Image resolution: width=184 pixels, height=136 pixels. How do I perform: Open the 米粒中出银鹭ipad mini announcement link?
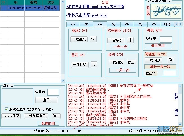tap(95, 6)
